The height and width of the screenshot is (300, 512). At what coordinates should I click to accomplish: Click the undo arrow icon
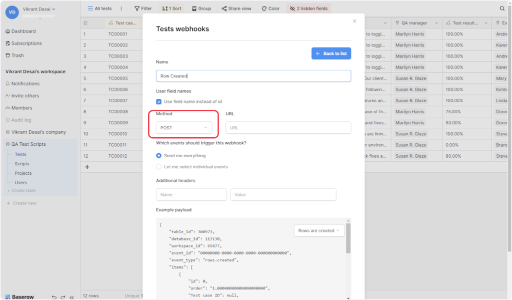click(x=54, y=297)
